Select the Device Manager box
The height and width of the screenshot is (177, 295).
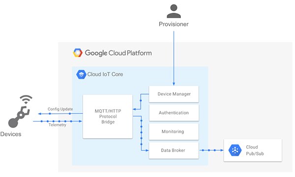(174, 94)
